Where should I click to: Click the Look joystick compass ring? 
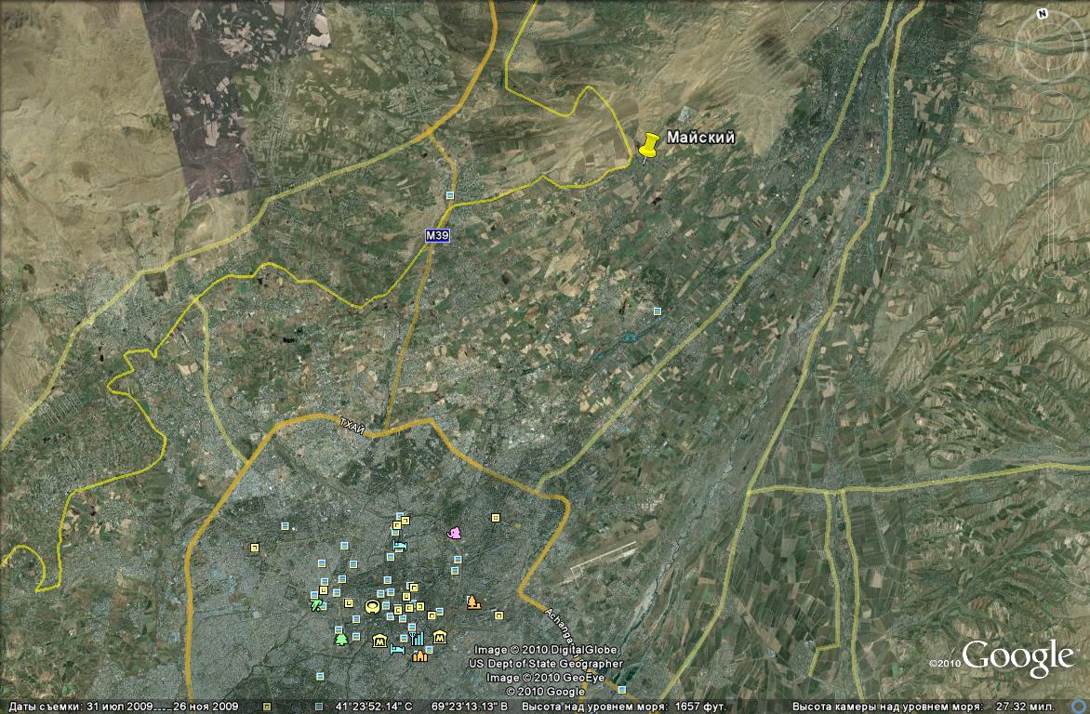pos(1049,46)
